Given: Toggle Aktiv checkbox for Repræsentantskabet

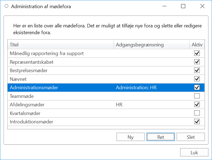Looking at the screenshot, I should [x=197, y=62].
